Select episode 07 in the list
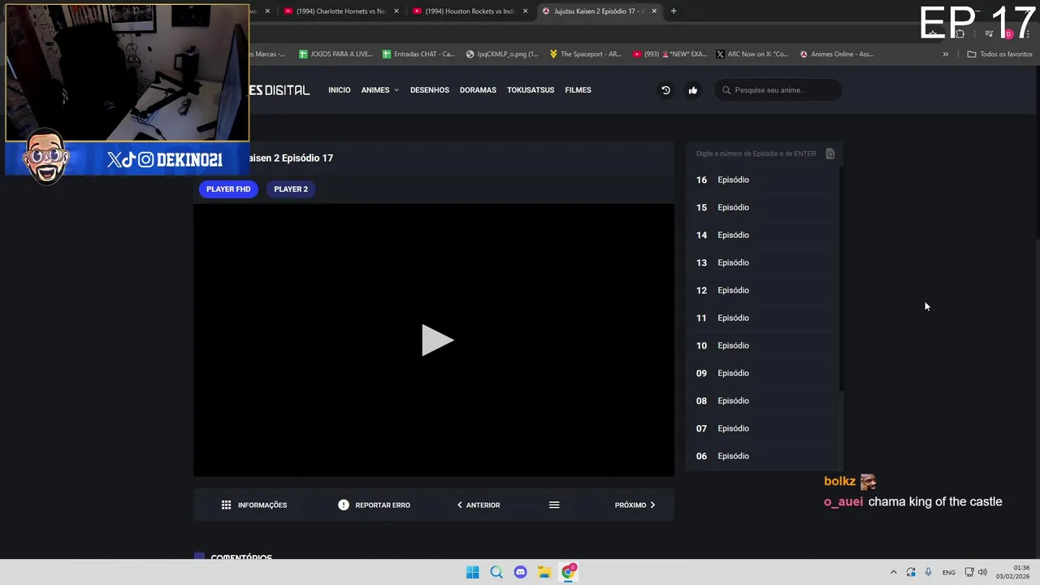 (761, 428)
